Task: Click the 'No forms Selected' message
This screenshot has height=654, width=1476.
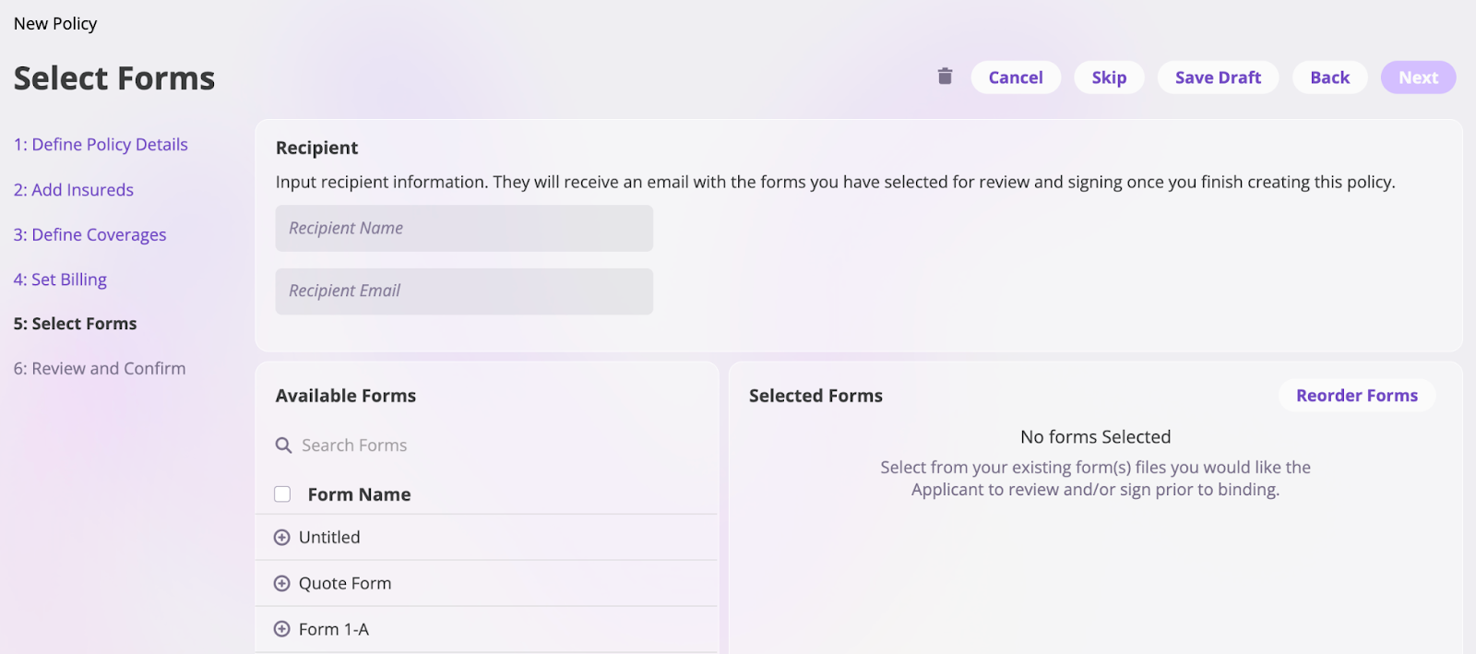Action: [1095, 437]
